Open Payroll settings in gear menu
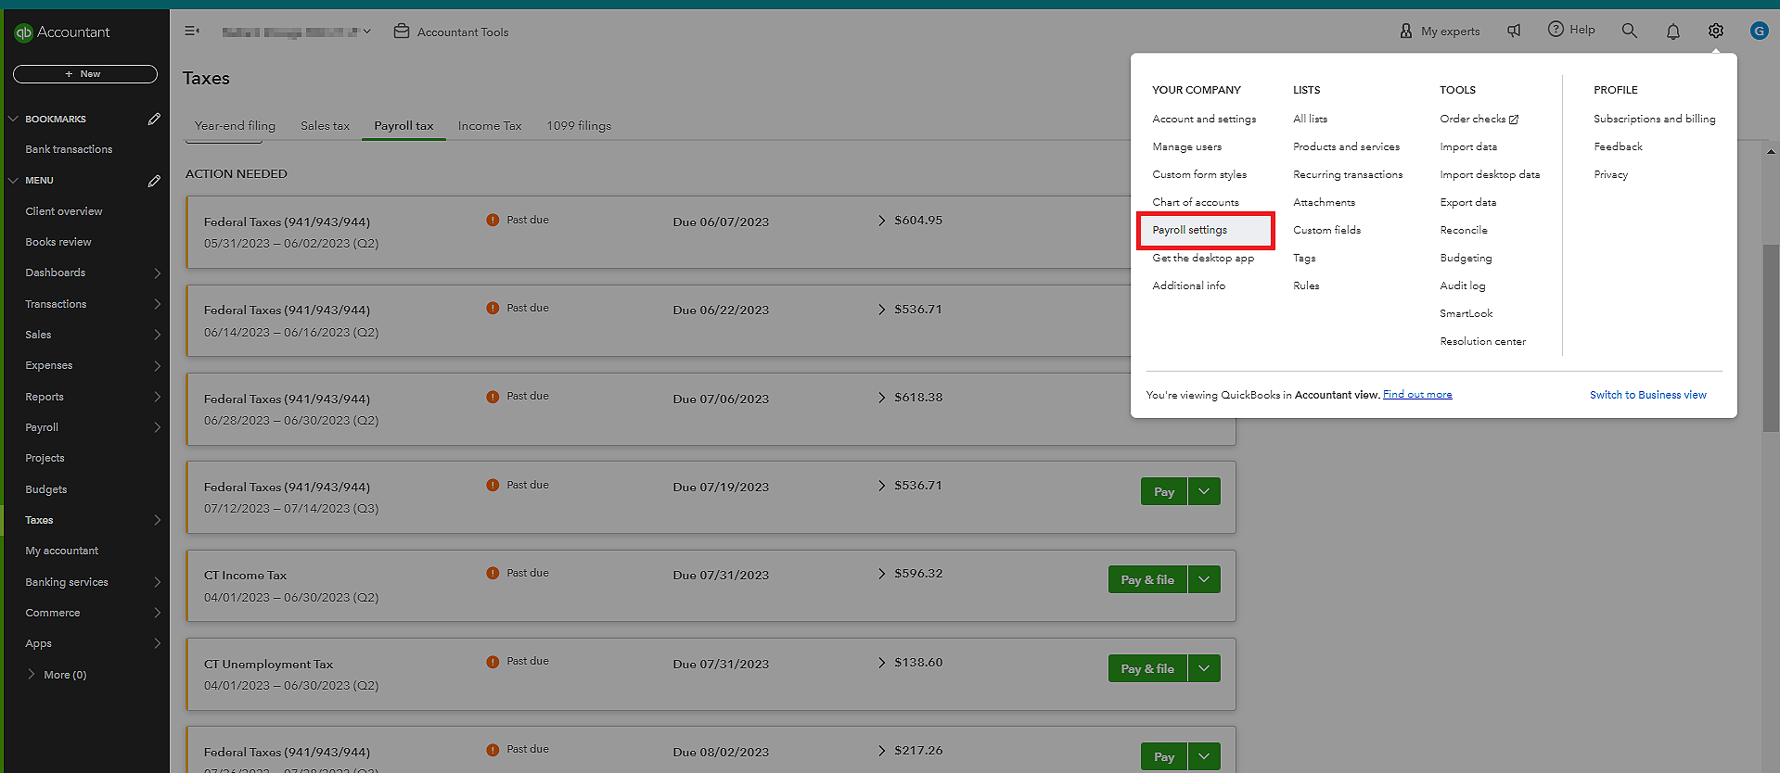Viewport: 1780px width, 773px height. pyautogui.click(x=1206, y=230)
